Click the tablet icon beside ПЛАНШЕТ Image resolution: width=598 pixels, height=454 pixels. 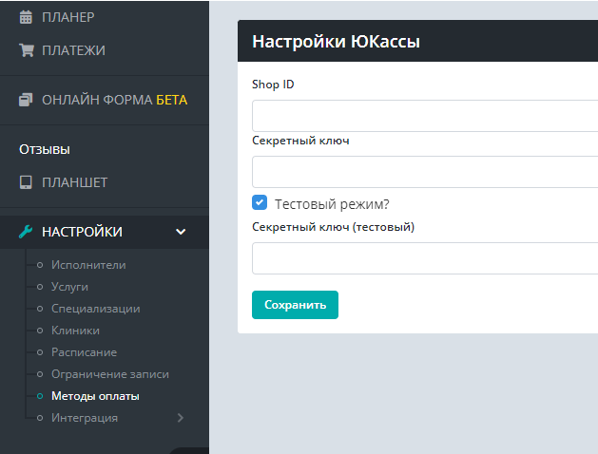(x=26, y=182)
